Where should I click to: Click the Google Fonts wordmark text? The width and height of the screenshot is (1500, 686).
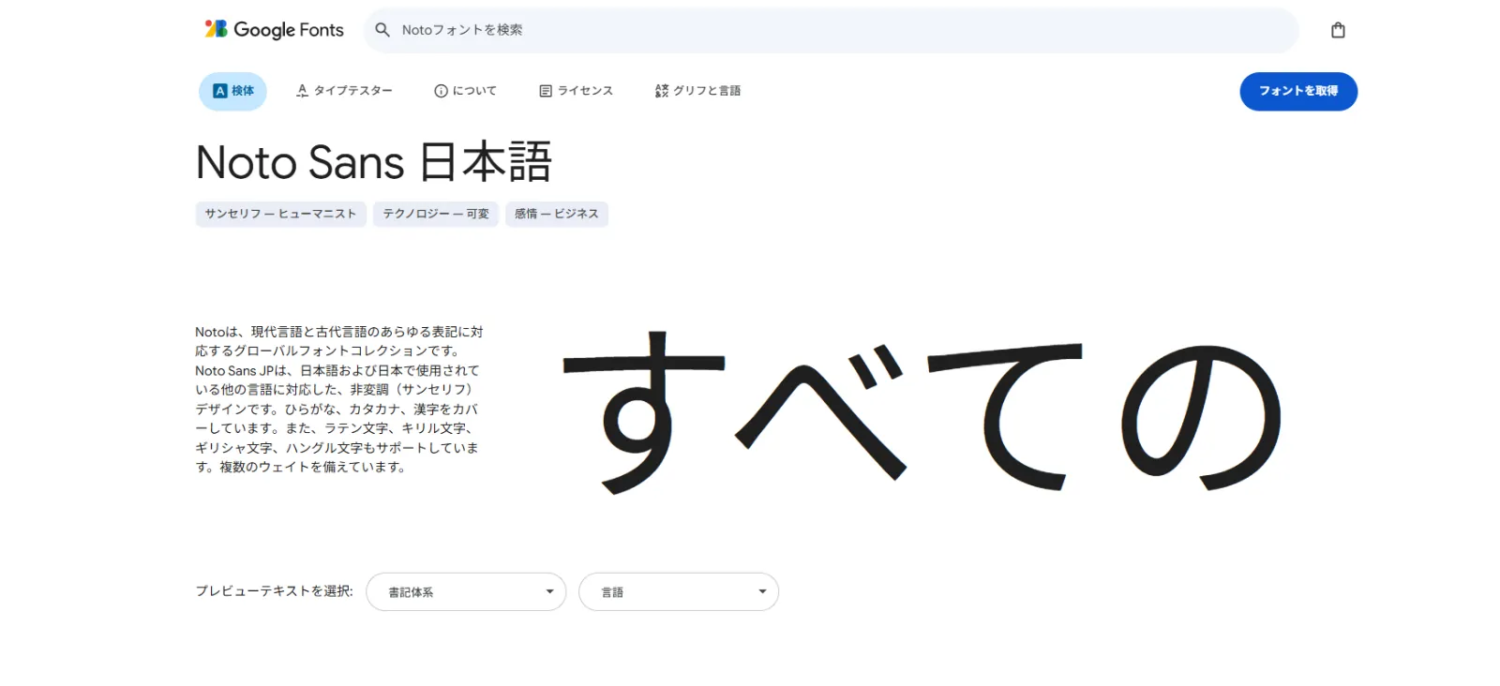(288, 30)
